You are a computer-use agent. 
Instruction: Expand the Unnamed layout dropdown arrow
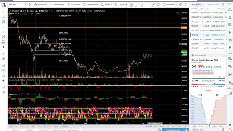click(x=177, y=5)
